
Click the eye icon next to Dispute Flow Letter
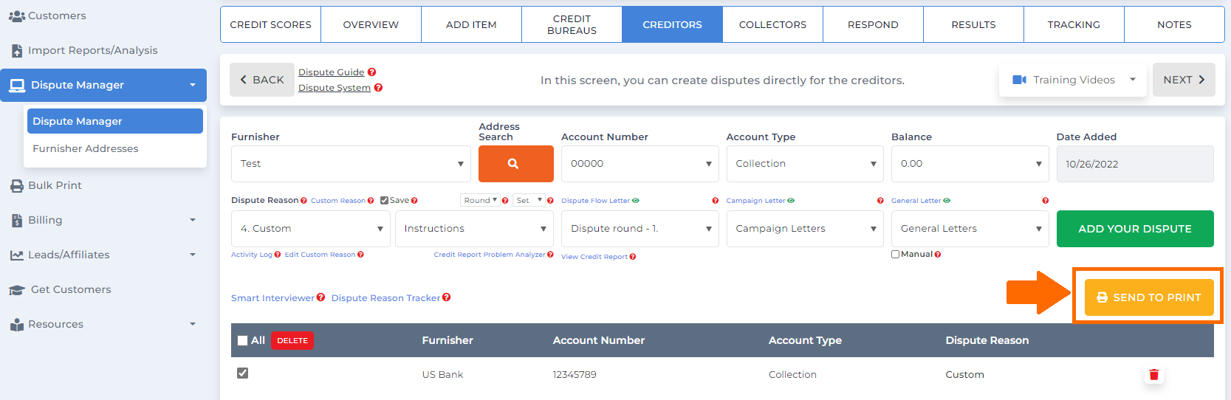tap(636, 201)
